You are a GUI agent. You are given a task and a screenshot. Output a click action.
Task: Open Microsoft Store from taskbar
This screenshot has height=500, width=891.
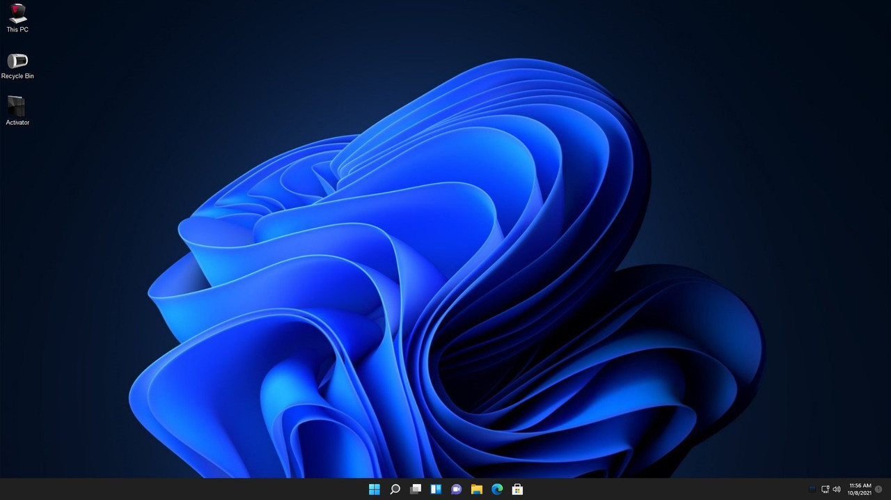pos(517,490)
